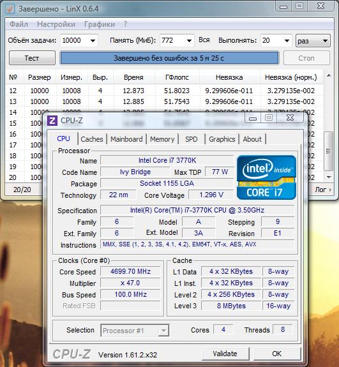The image size is (339, 367).
Task: Switch to the Caches tab
Action: tap(92, 139)
